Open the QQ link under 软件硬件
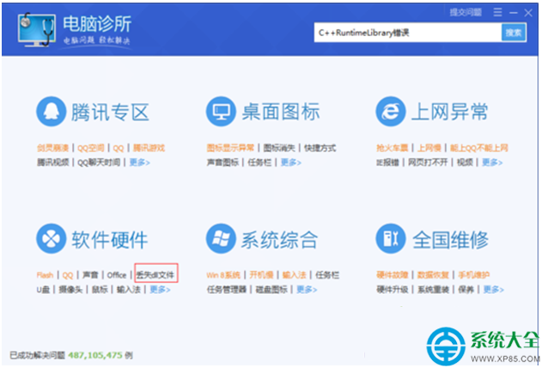Viewport: 542px width, 368px height. 68,275
